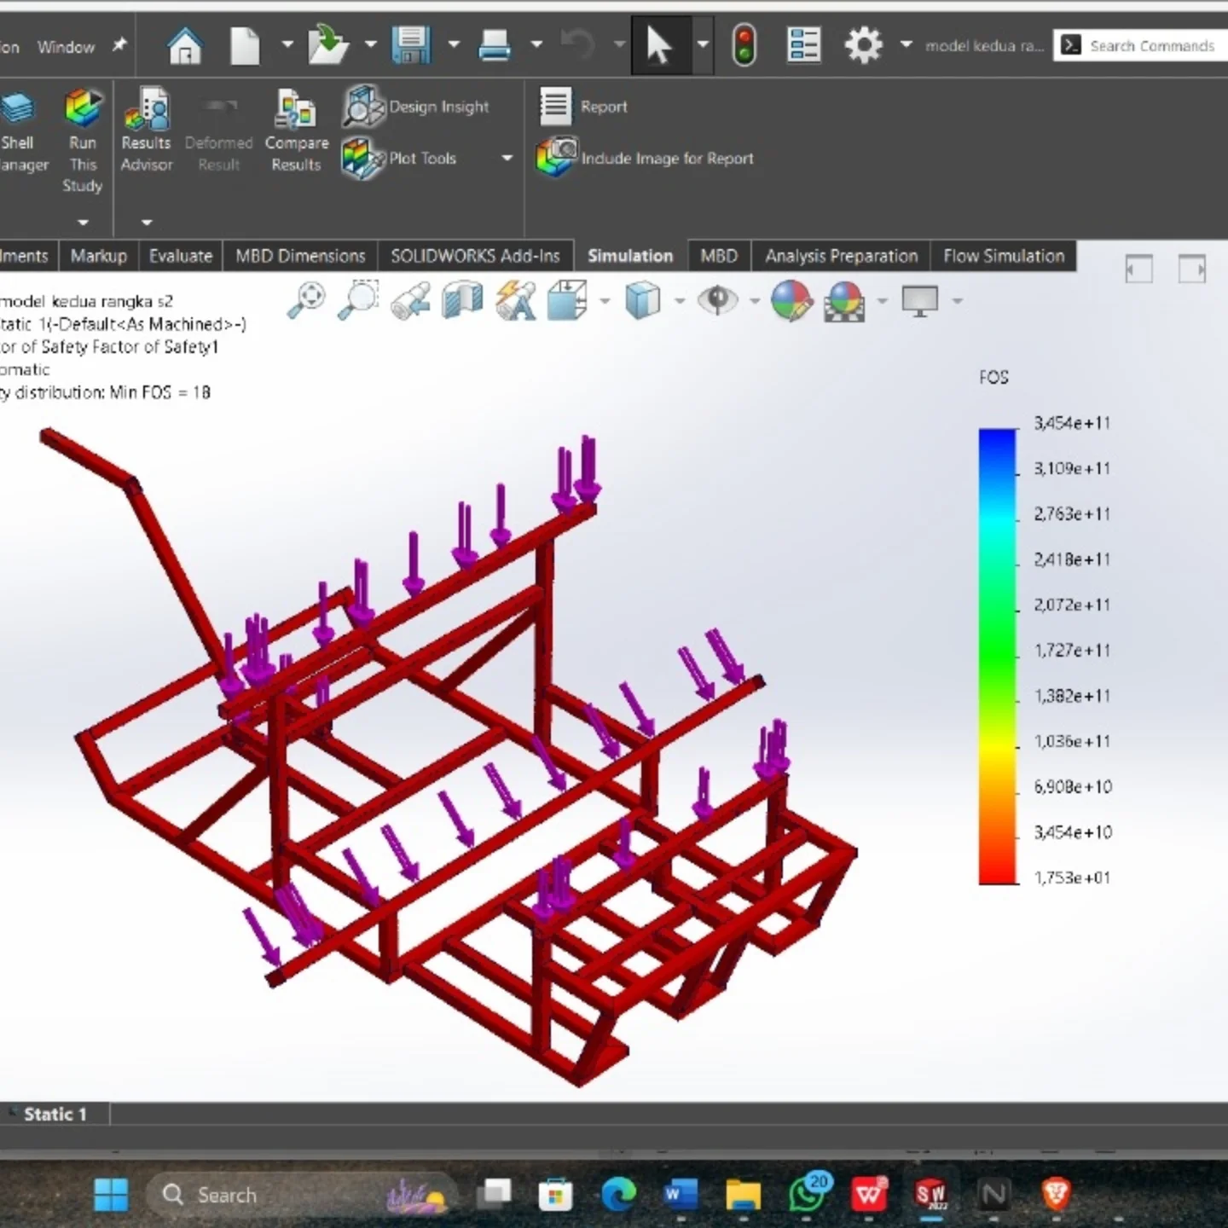Open the Options gear icon
This screenshot has height=1228, width=1228.
click(x=863, y=45)
